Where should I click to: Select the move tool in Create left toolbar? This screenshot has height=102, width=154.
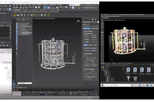pos(102,27)
